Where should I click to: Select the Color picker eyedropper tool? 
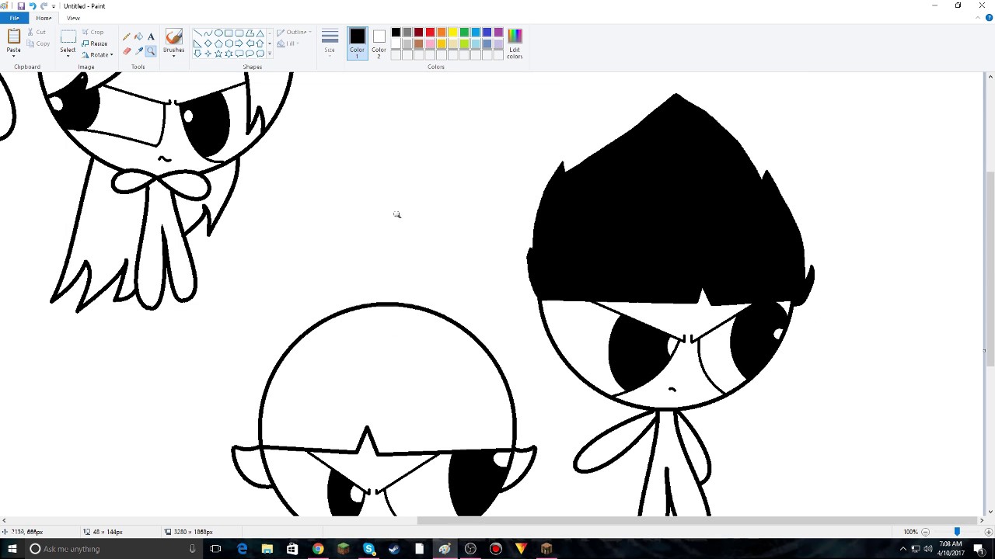click(139, 51)
